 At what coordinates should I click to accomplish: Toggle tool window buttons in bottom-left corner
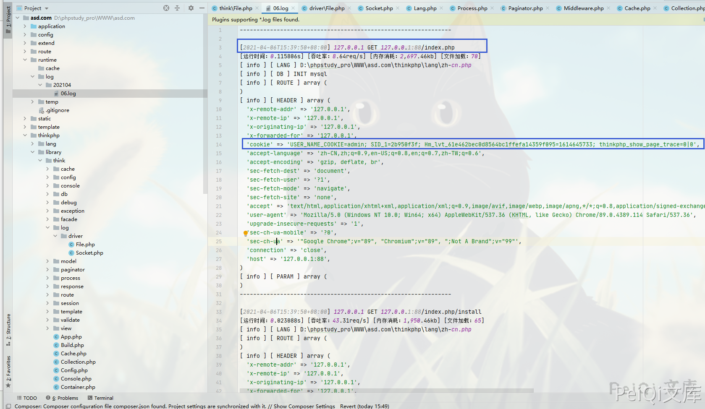click(x=8, y=406)
